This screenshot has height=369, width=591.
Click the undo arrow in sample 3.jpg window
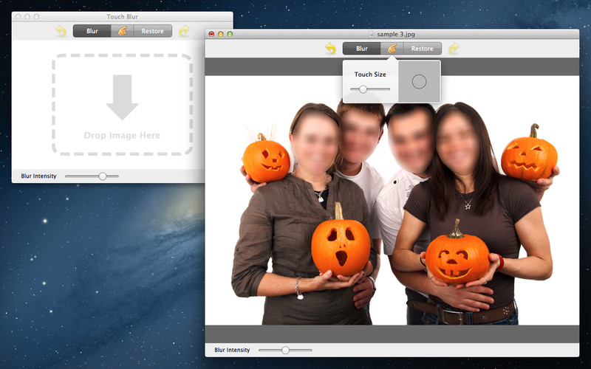(330, 49)
